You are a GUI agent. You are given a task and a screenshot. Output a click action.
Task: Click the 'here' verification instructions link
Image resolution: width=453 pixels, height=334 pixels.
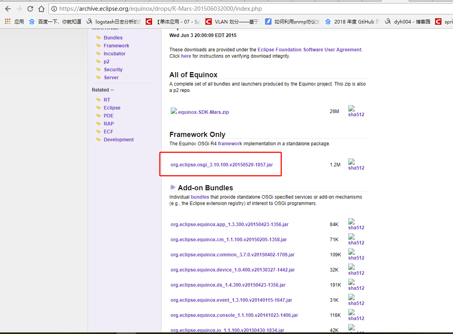(x=186, y=56)
